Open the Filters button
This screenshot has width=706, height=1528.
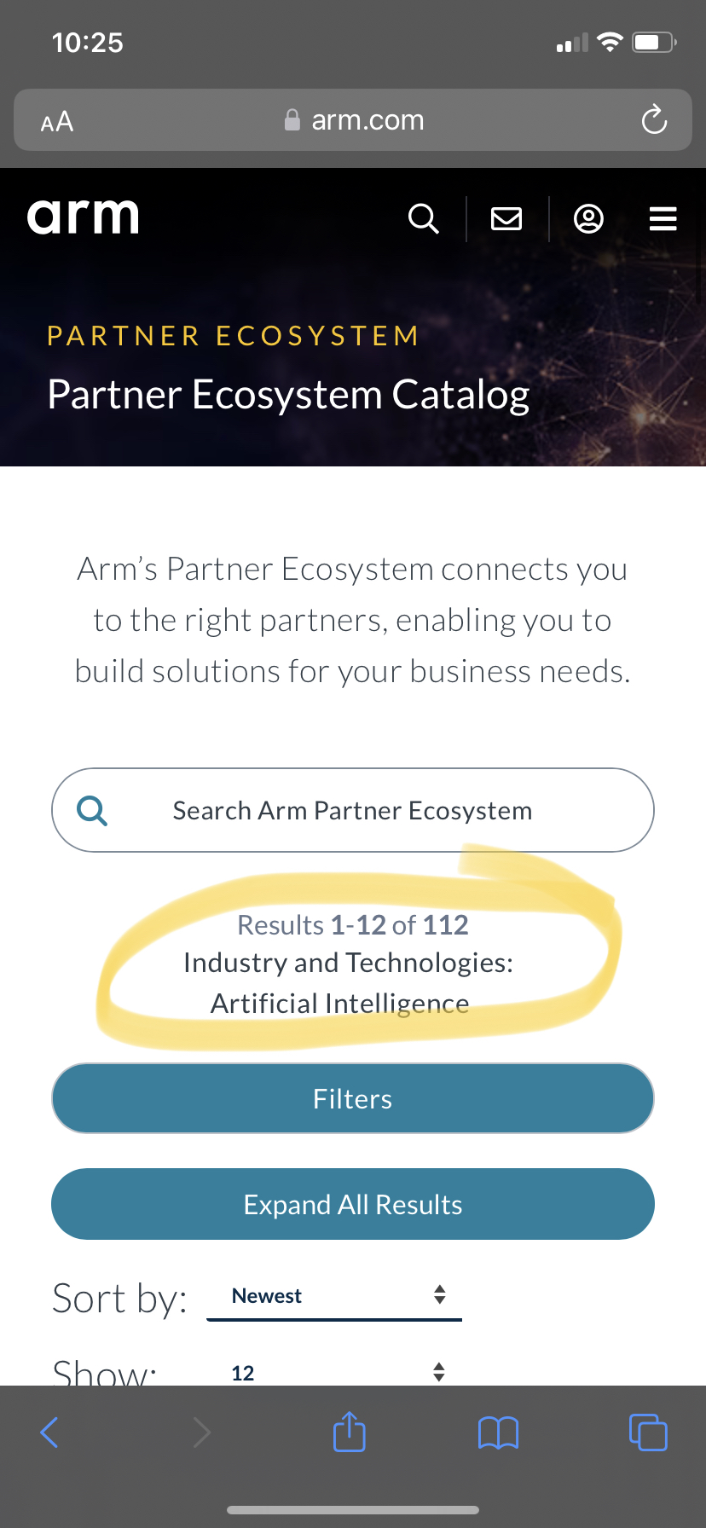(353, 1098)
